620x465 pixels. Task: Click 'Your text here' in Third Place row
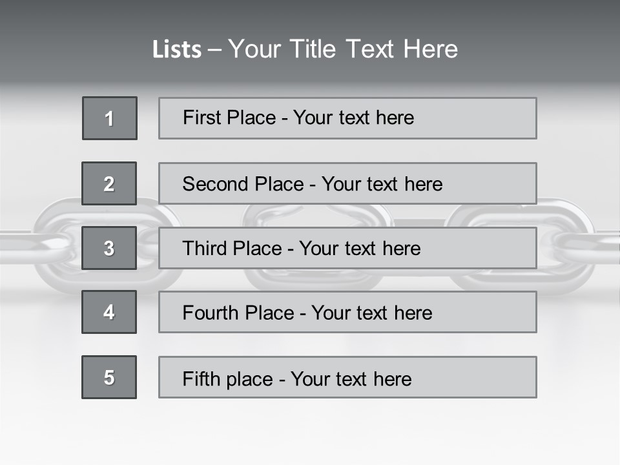(360, 249)
